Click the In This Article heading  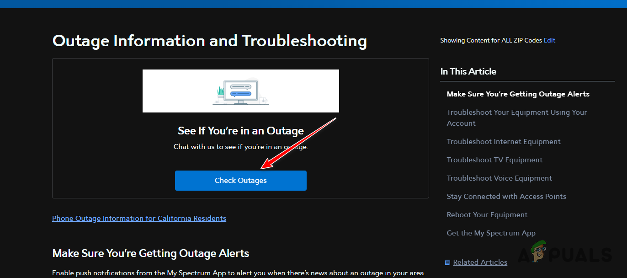point(468,71)
